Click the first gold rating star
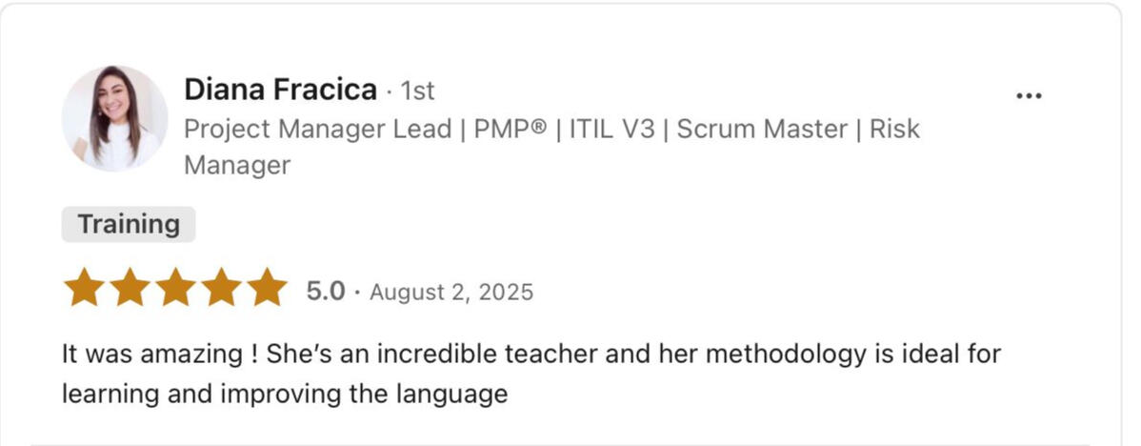The image size is (1141, 446). tap(84, 288)
